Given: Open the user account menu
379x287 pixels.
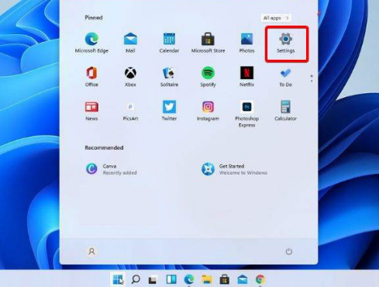Looking at the screenshot, I should pos(91,251).
